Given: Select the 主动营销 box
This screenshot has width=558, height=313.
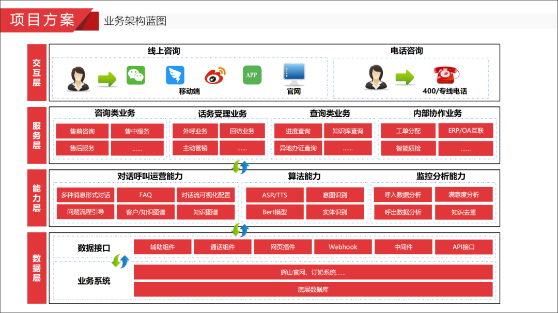Looking at the screenshot, I should click(x=195, y=148).
